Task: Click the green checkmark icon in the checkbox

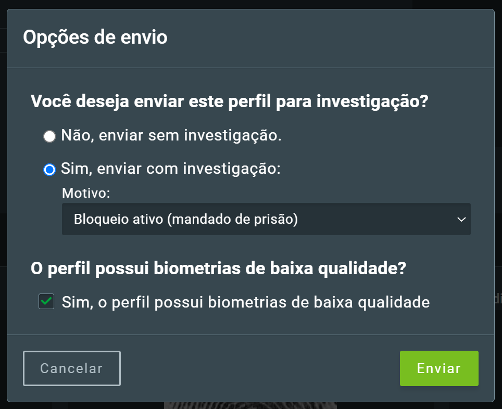Action: pyautogui.click(x=46, y=301)
